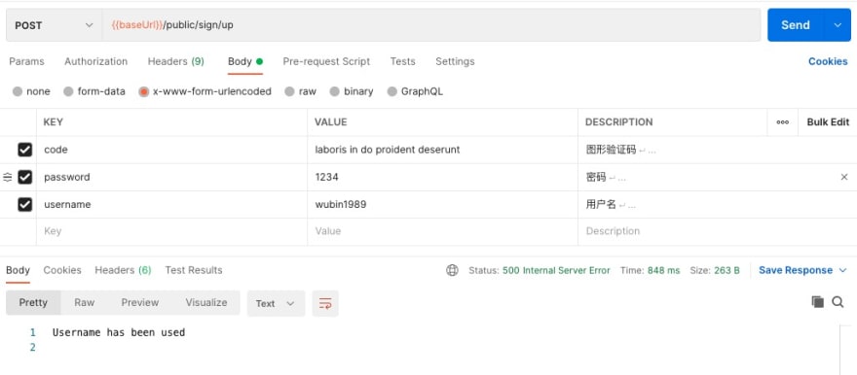Click the empty Description input cell

pos(717,231)
